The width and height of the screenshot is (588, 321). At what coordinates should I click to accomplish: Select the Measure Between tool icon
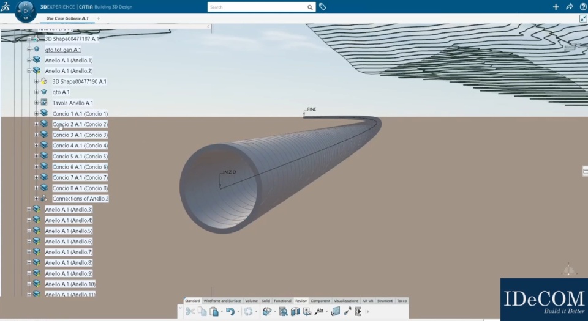pyautogui.click(x=347, y=311)
